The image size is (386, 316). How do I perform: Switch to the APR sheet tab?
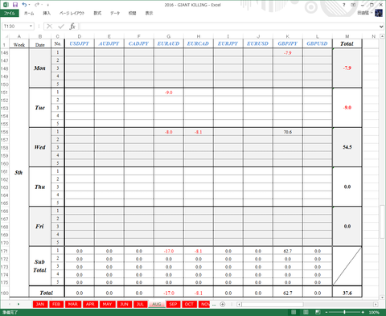point(90,304)
